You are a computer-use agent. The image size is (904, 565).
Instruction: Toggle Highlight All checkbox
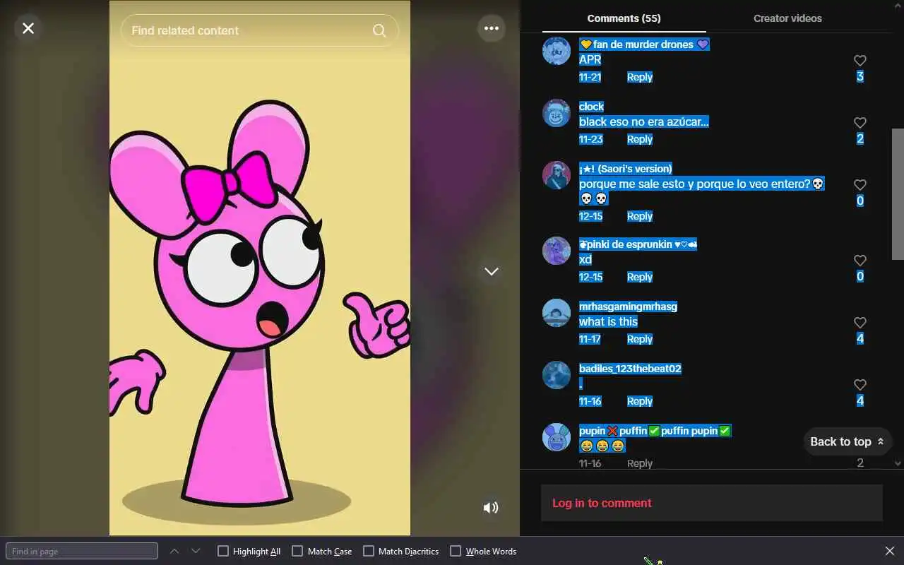pyautogui.click(x=223, y=551)
